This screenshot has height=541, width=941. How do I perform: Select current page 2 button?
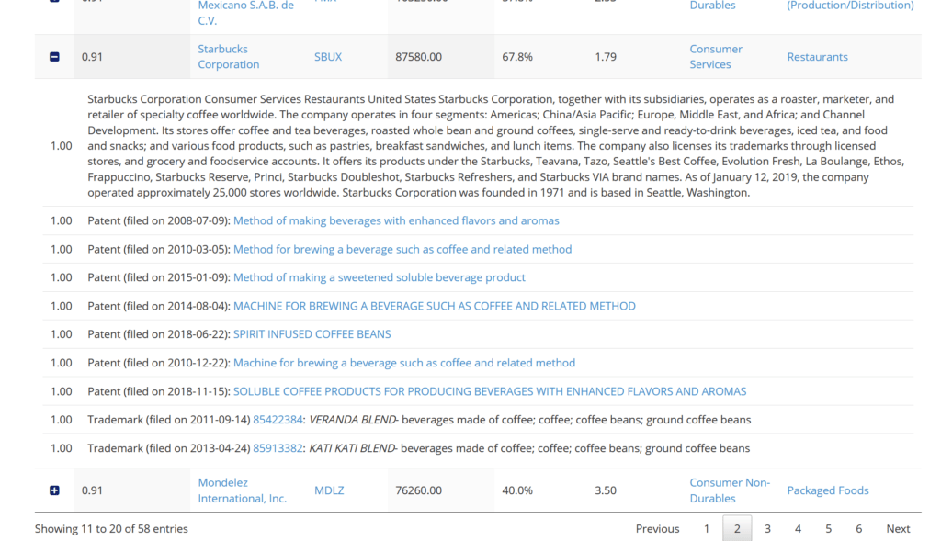click(737, 528)
